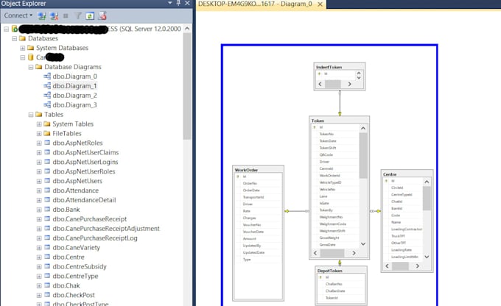Image resolution: width=501 pixels, height=306 pixels.
Task: Open the Connect dropdown menu
Action: pyautogui.click(x=32, y=15)
